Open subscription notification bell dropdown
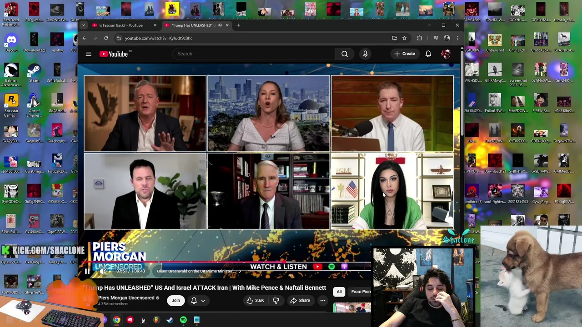582x327 pixels. point(198,301)
